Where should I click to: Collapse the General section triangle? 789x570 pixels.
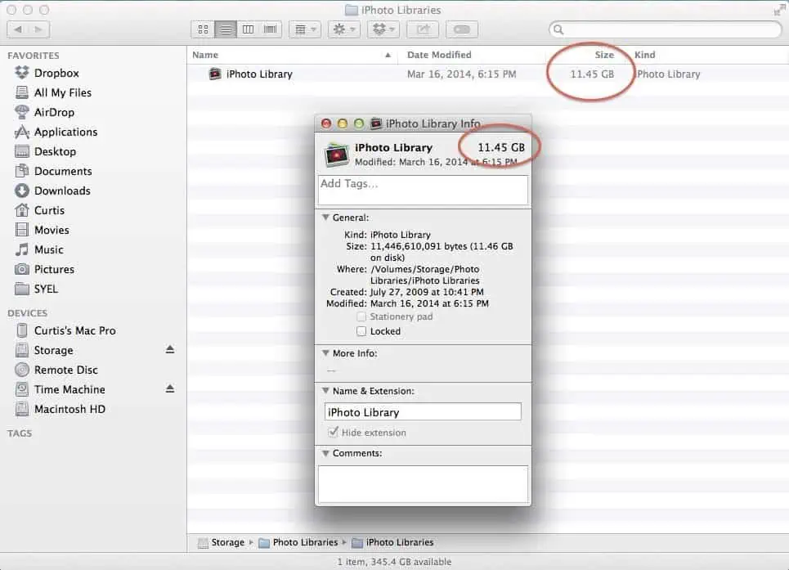pyautogui.click(x=325, y=218)
